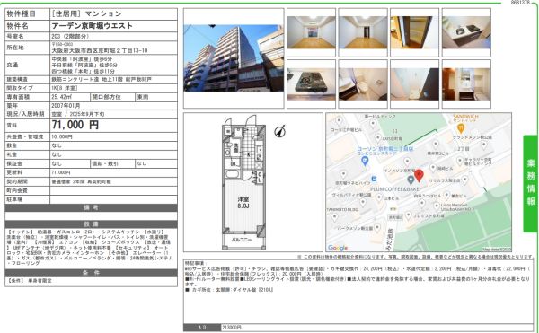Click property name アーデン京町堀ウエスト

[92, 26]
